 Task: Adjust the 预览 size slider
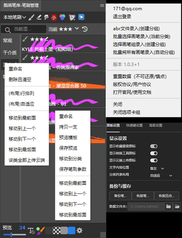click(15, 235)
